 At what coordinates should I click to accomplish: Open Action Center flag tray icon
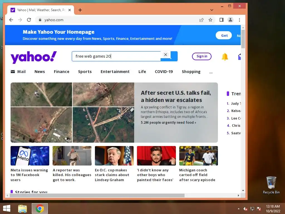259,209
